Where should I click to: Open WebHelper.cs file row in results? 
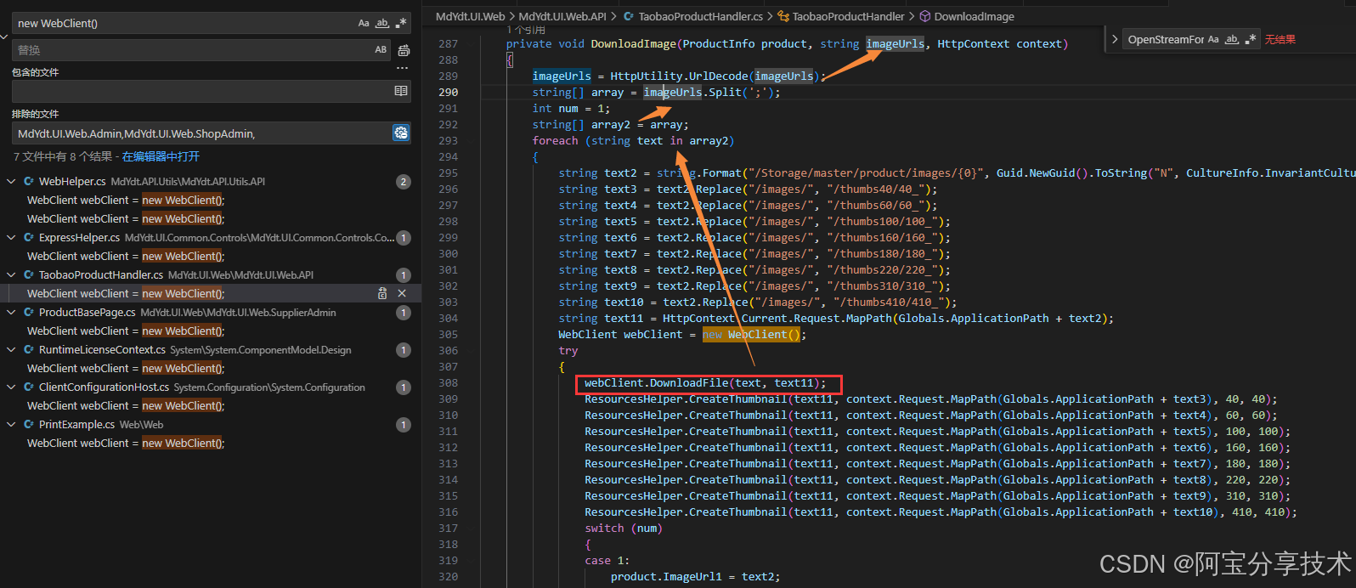(x=209, y=181)
